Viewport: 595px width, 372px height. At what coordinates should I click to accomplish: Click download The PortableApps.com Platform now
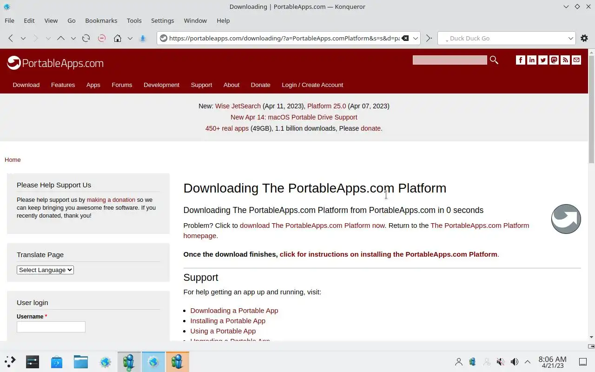tap(312, 225)
